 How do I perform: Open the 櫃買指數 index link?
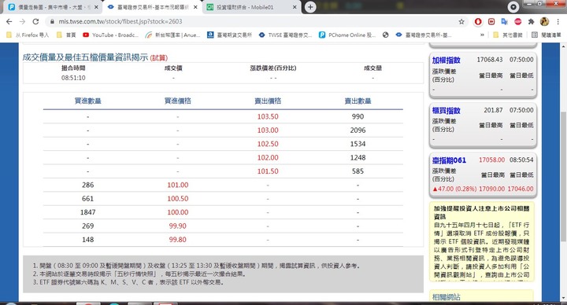point(447,111)
